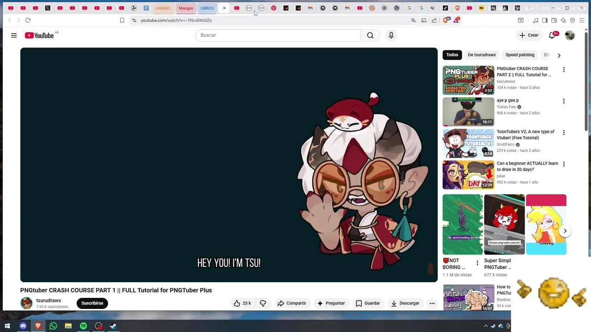Show next Shorts with the arrow

tap(565, 231)
